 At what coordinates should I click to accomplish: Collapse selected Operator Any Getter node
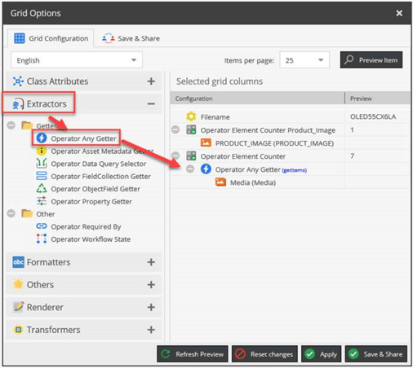190,169
